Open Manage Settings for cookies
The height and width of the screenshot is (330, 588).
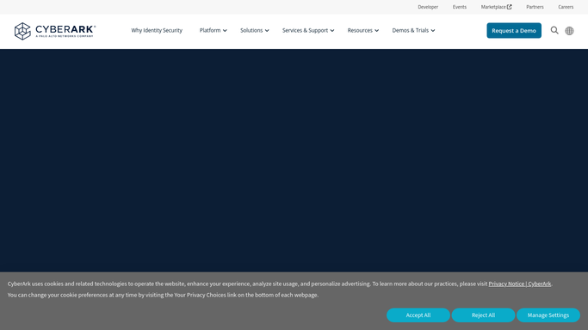pos(548,315)
